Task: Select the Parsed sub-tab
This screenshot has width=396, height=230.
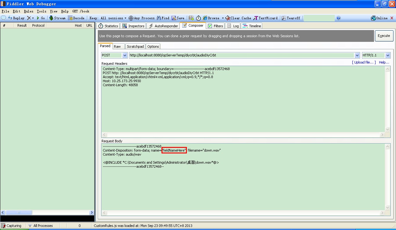Action: [x=105, y=46]
